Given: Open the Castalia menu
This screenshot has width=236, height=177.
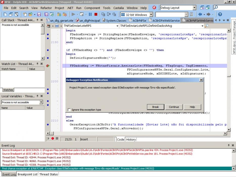Looking at the screenshot, I should [x=119, y=8].
